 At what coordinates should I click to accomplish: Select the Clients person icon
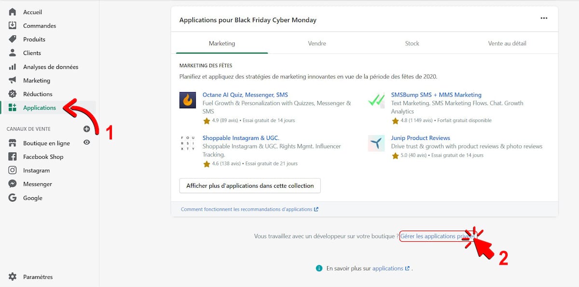pos(13,53)
